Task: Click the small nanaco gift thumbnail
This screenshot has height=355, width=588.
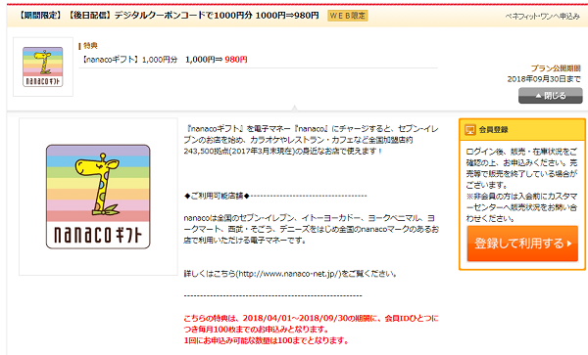Action: (x=43, y=67)
